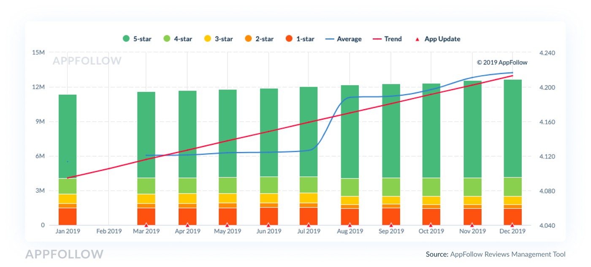
Task: Toggle the Trend line legend item
Action: tap(387, 39)
